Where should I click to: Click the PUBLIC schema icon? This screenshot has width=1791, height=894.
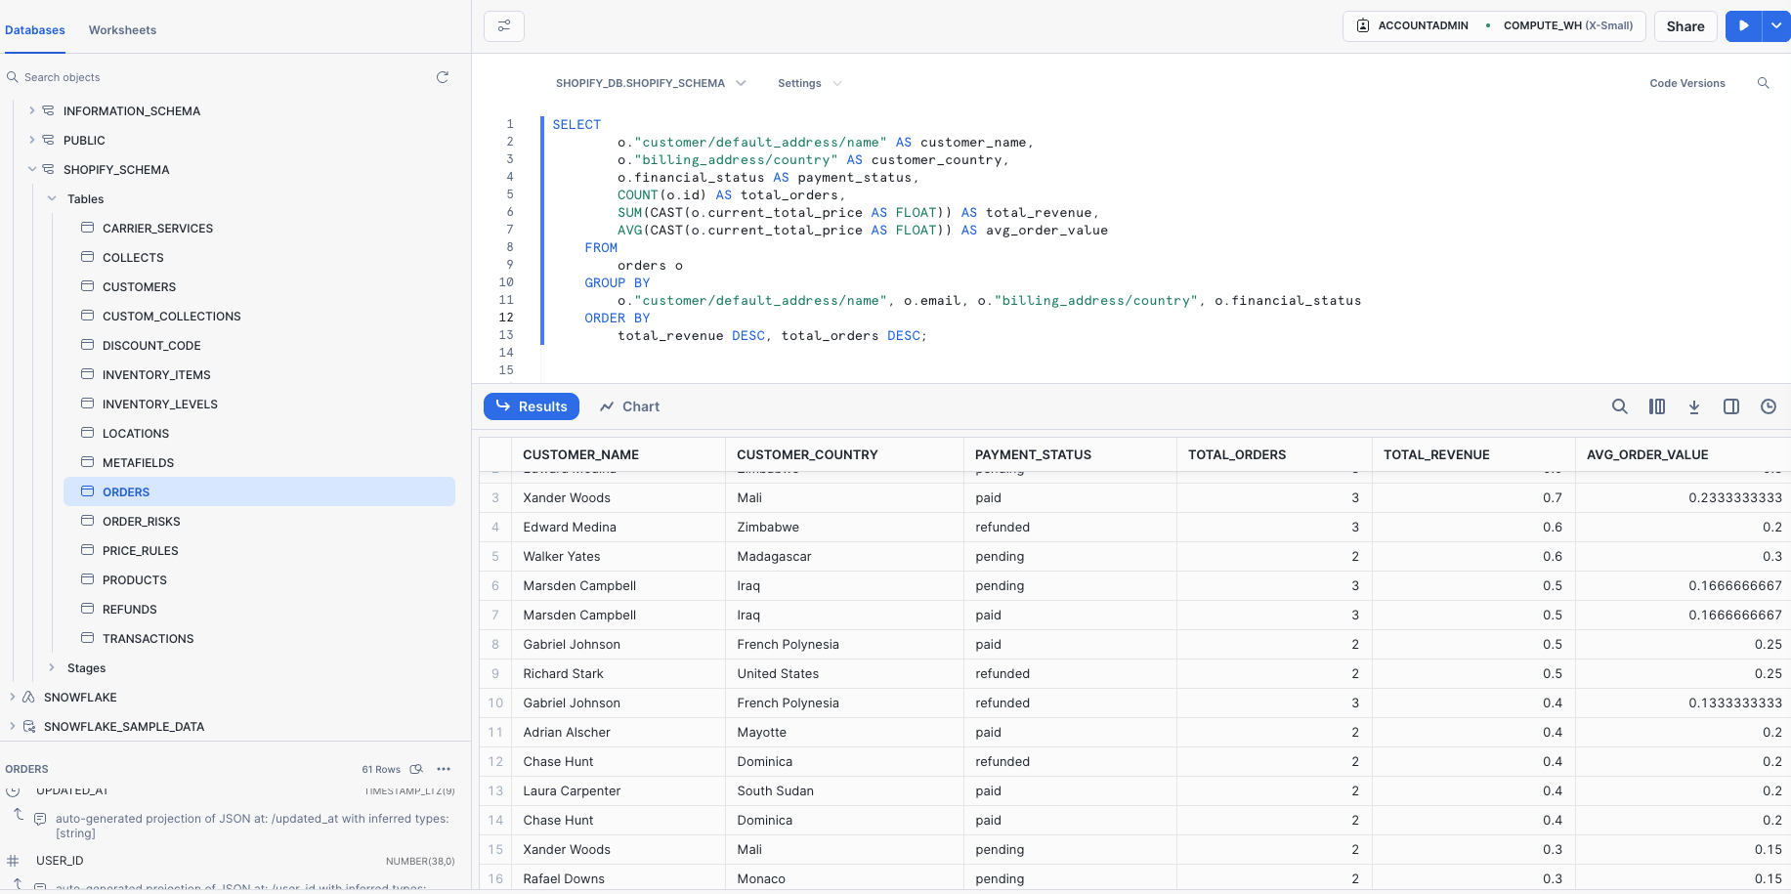tap(49, 140)
